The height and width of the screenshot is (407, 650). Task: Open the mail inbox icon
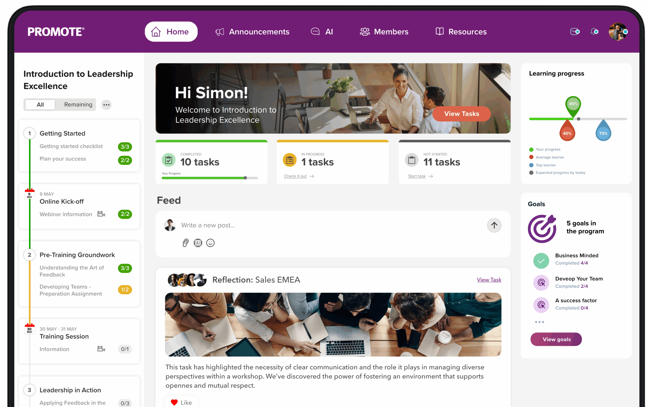[x=575, y=31]
